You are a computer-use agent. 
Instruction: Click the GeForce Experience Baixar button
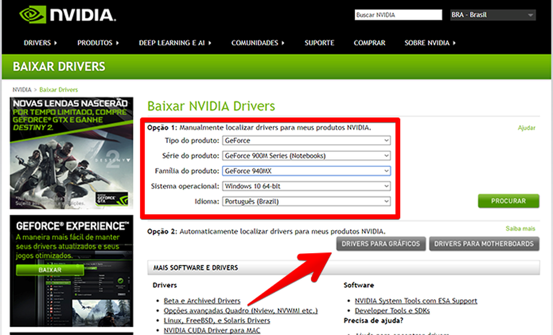(x=49, y=270)
